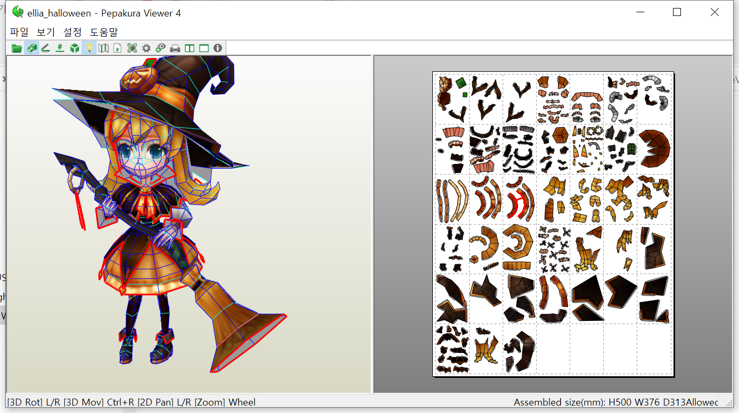Open the 도움말 menu

coord(104,32)
